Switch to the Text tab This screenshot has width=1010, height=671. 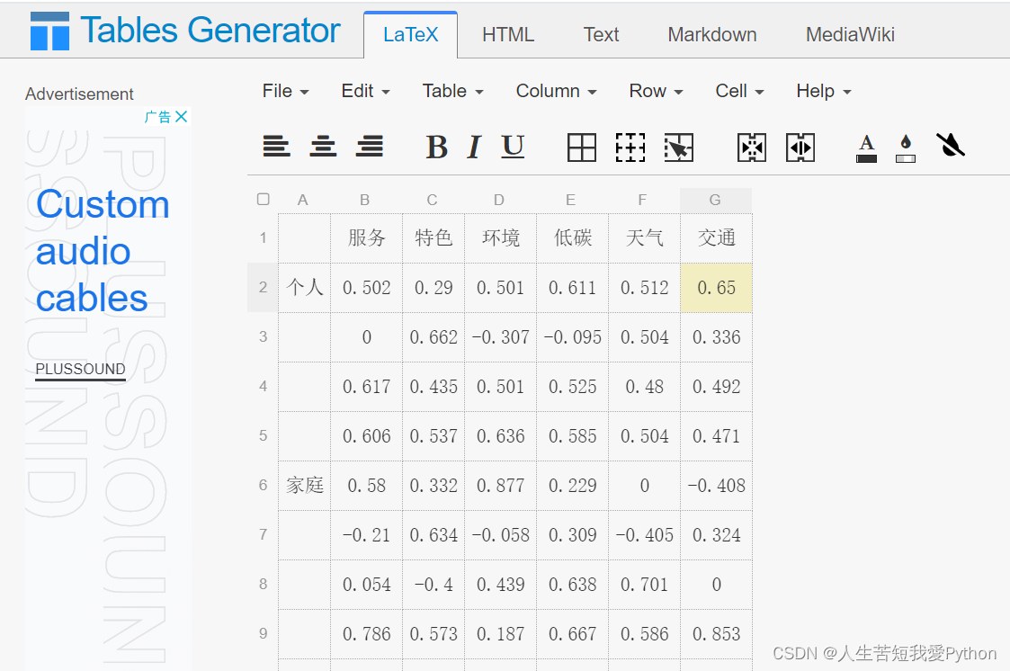coord(601,35)
